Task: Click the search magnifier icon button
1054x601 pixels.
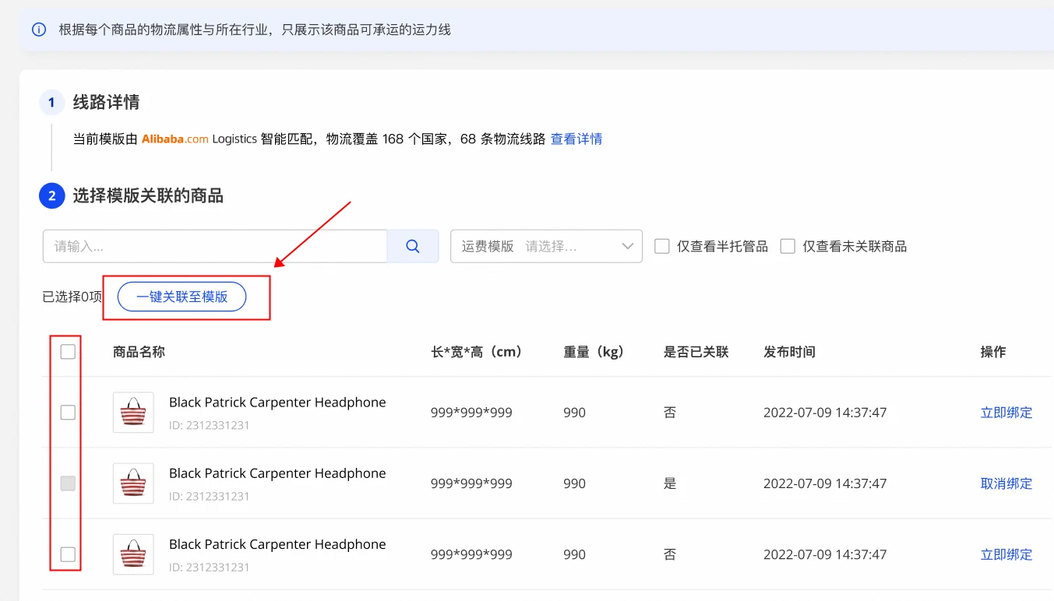Action: [x=413, y=246]
